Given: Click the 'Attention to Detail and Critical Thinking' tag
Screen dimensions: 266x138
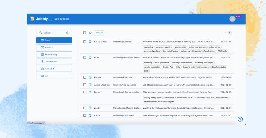Looking at the screenshot, I should (x=212, y=98).
